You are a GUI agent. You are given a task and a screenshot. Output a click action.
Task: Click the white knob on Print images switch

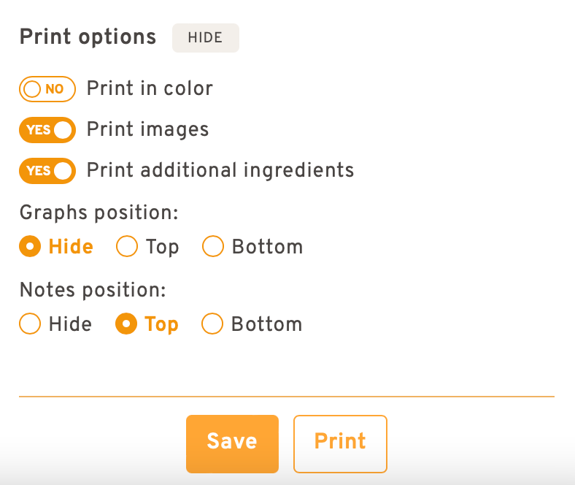[x=63, y=130]
